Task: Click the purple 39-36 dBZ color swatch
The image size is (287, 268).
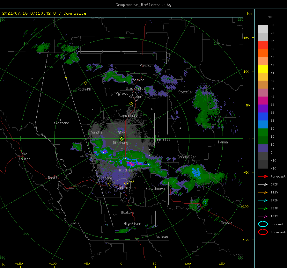Action: click(263, 109)
